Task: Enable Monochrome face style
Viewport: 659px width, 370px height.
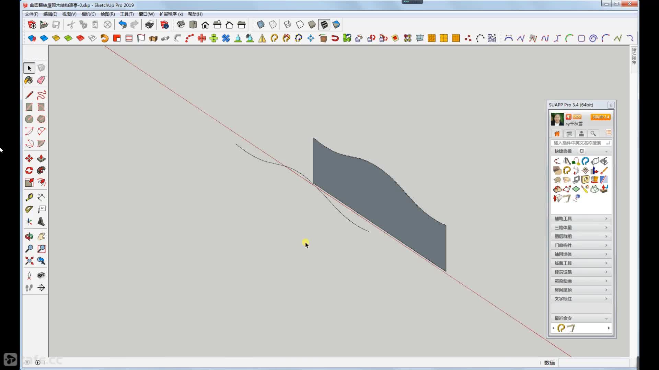Action: click(336, 25)
